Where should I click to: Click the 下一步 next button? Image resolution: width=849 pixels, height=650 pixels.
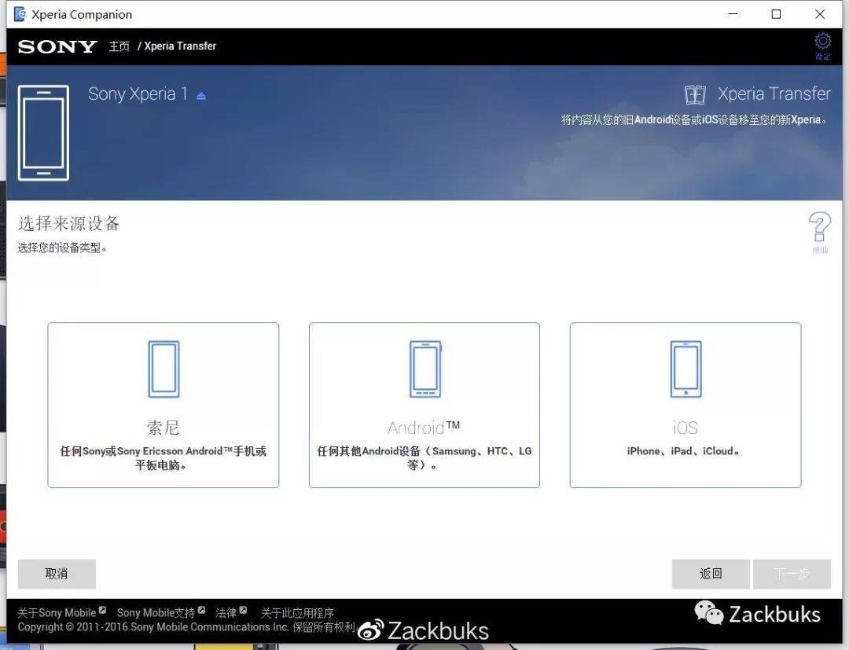point(792,574)
